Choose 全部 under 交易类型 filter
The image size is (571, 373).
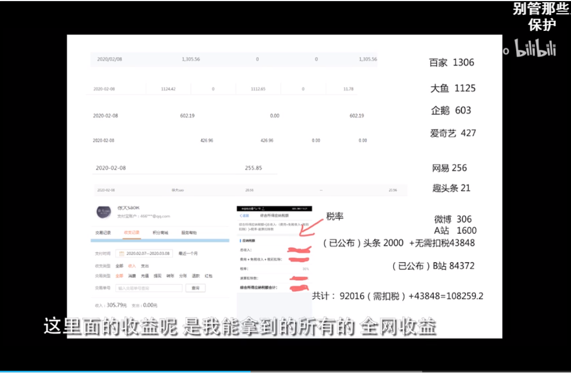(x=119, y=276)
